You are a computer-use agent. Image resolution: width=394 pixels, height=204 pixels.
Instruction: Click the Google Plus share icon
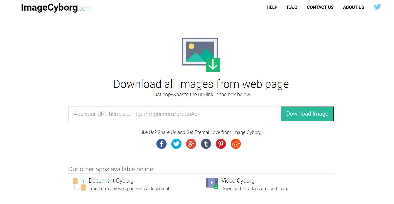click(x=191, y=144)
